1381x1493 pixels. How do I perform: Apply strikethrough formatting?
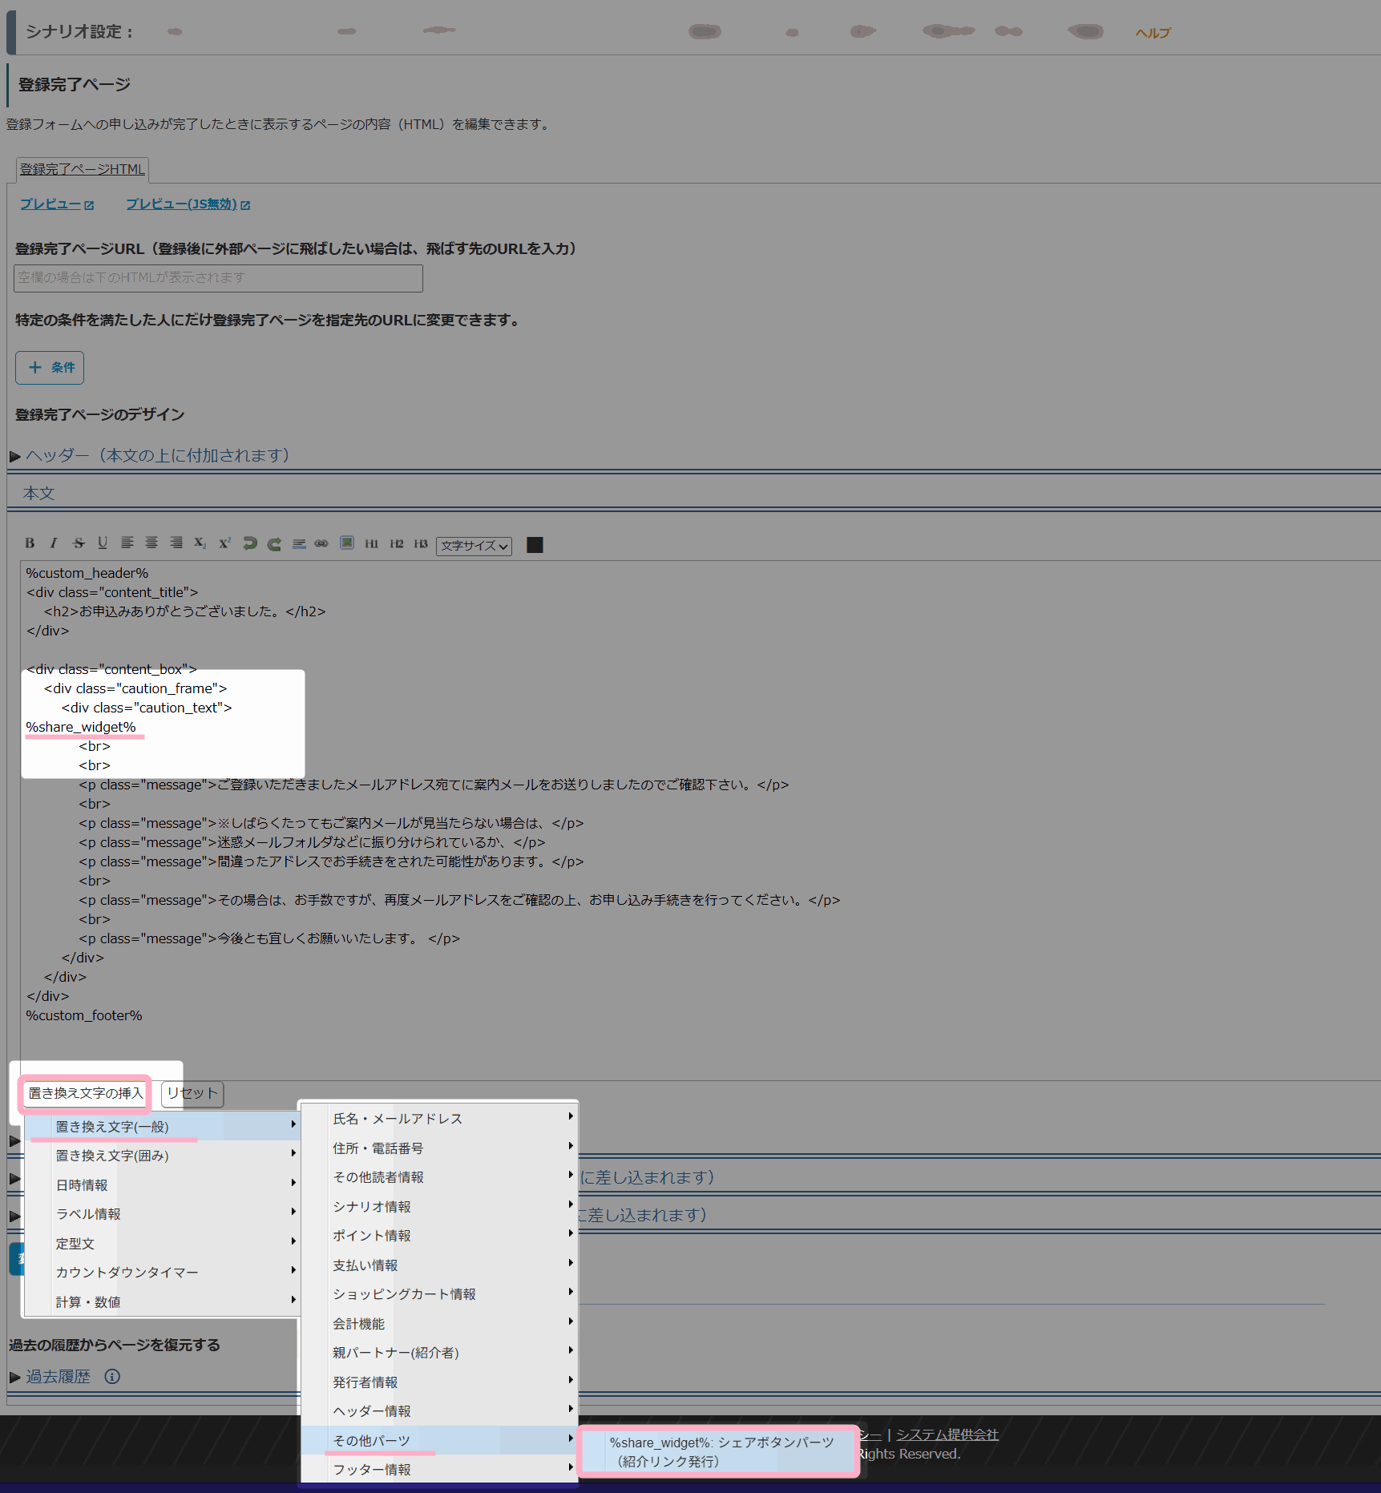pyautogui.click(x=79, y=543)
